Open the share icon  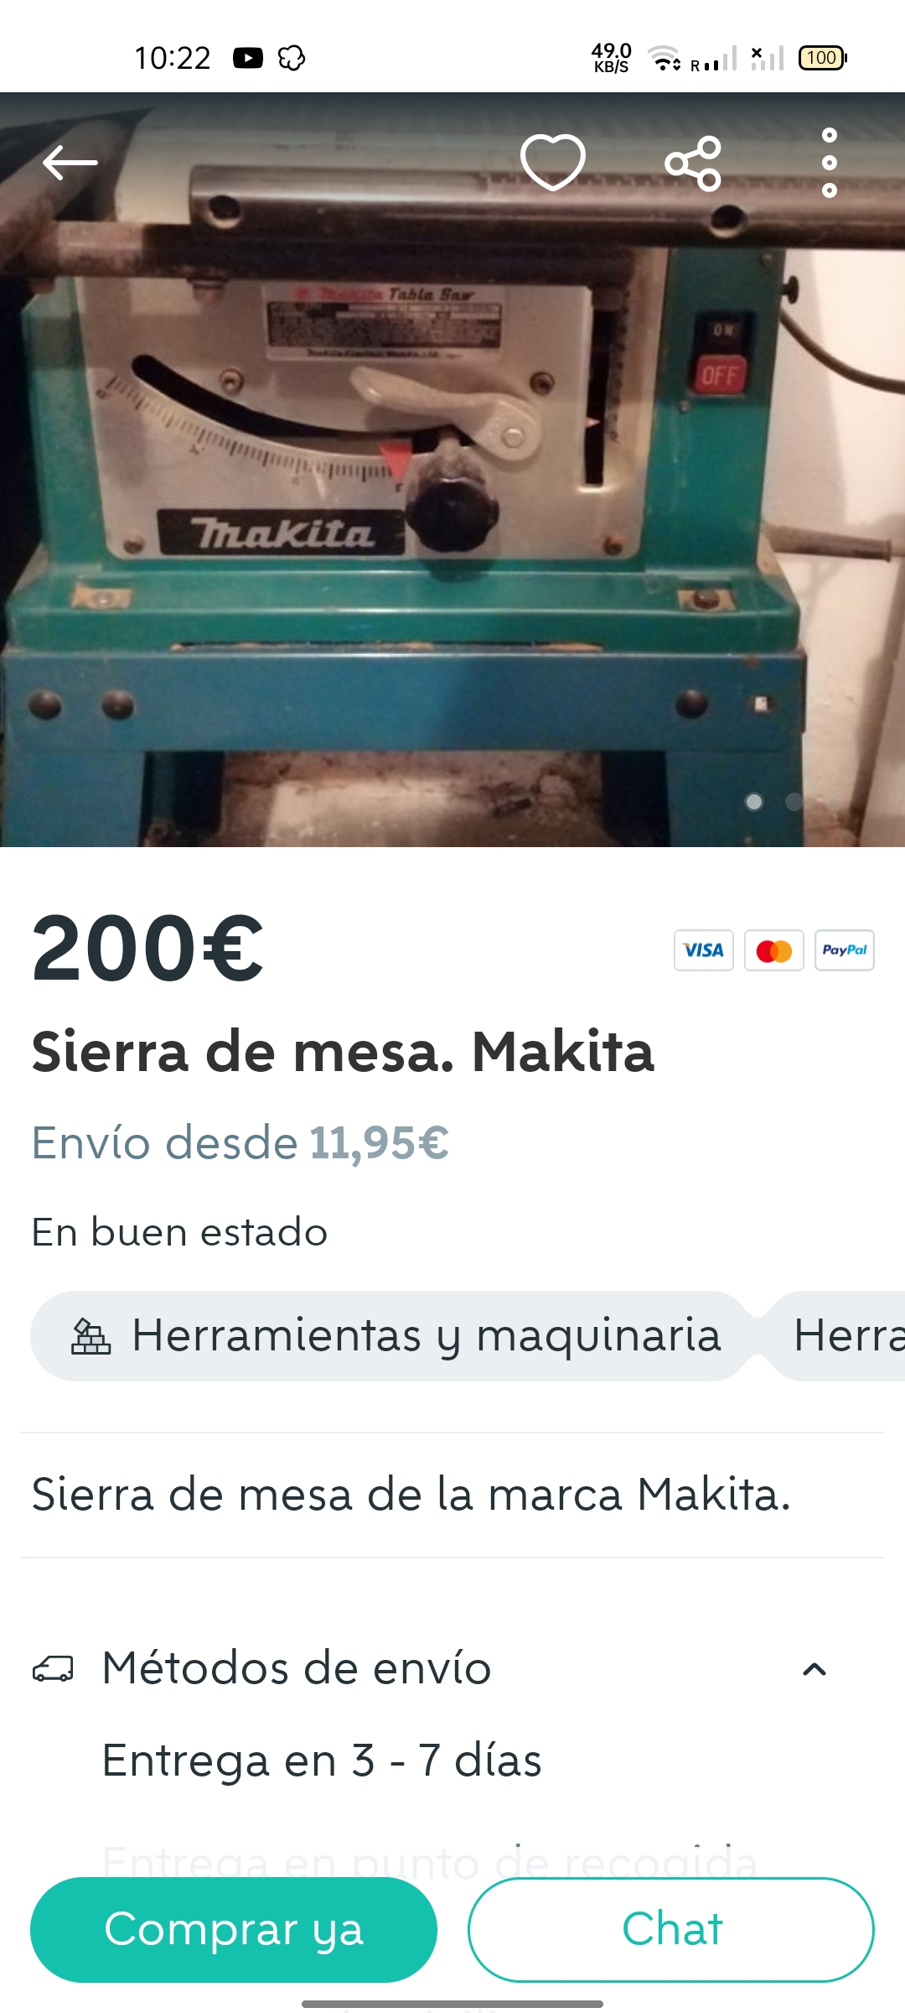(693, 164)
